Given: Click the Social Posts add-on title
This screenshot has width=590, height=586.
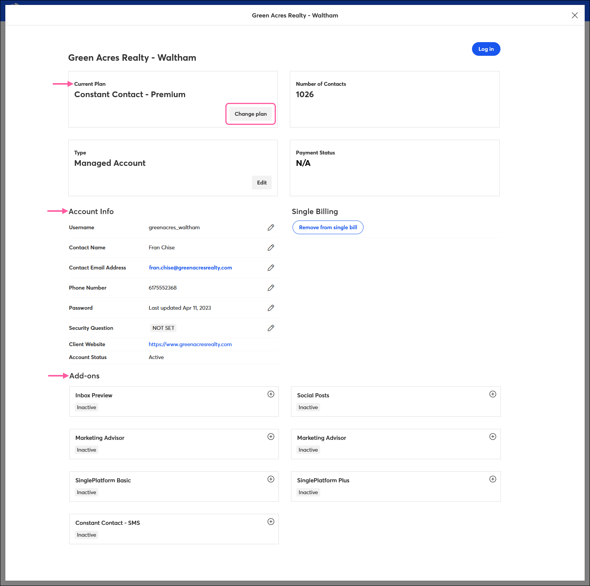Looking at the screenshot, I should click(x=313, y=395).
